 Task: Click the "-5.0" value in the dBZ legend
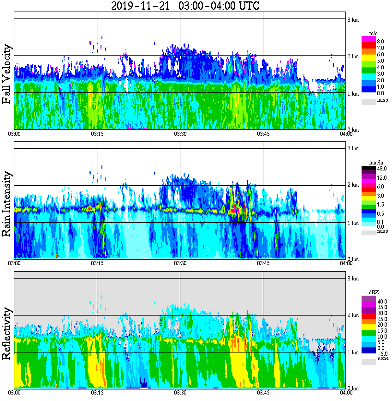coord(382,354)
